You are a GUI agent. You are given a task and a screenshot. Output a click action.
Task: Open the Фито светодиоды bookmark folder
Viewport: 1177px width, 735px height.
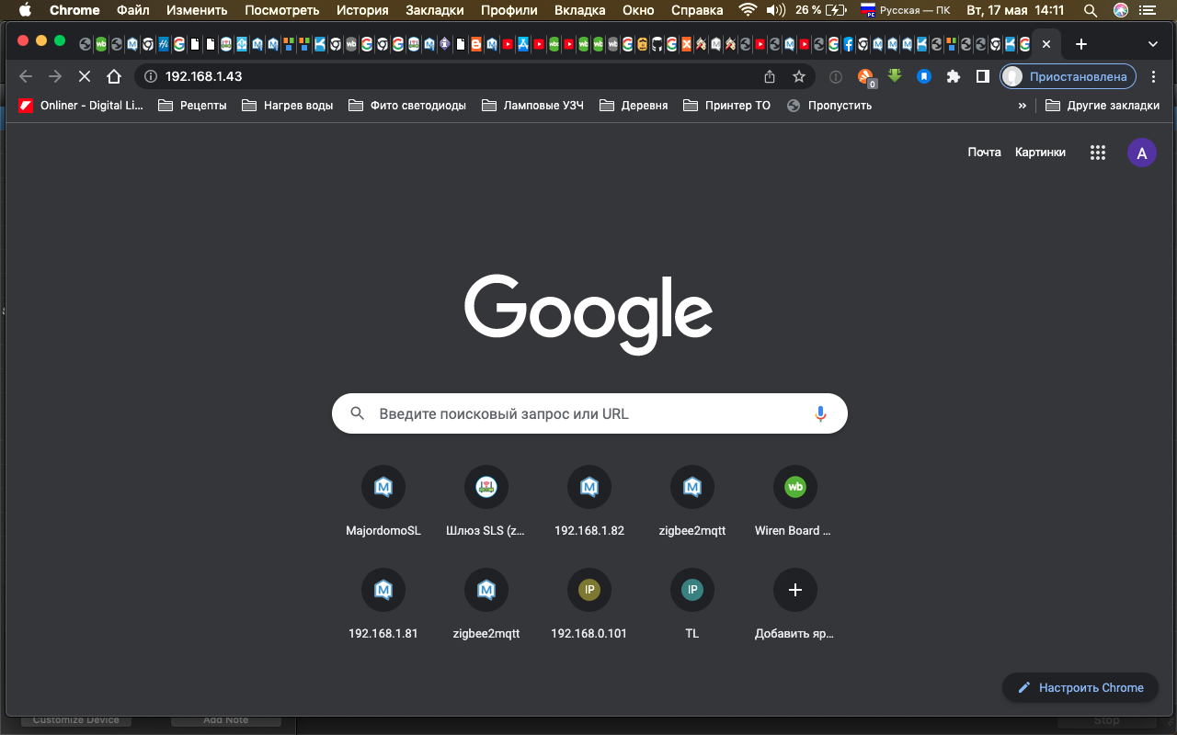407,106
